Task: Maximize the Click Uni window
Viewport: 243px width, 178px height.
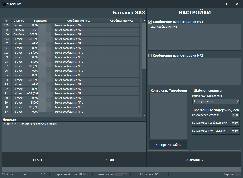Action: pyautogui.click(x=225, y=4)
